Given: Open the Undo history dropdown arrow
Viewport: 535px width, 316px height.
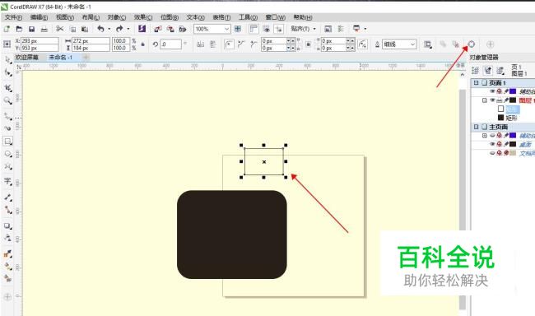Looking at the screenshot, I should (x=109, y=29).
